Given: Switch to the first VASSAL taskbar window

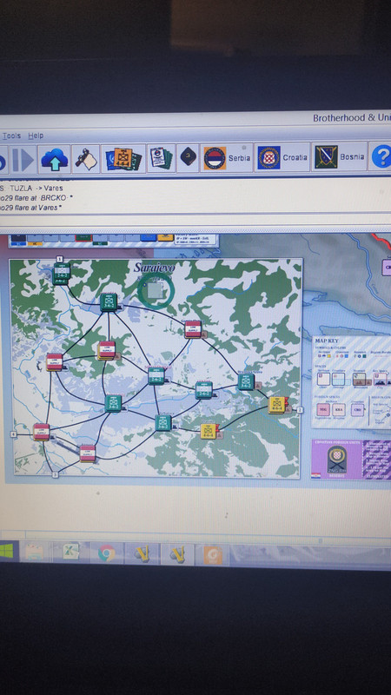Looking at the screenshot, I should 142,554.
